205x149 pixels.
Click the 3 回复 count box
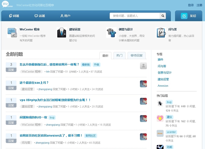11,67
